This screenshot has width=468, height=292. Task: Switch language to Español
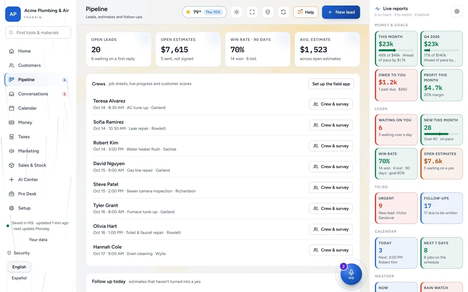[19, 278]
